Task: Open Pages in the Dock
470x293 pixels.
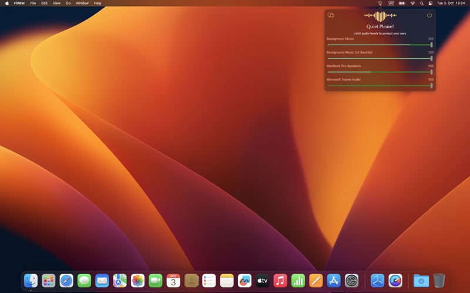Action: tap(316, 281)
